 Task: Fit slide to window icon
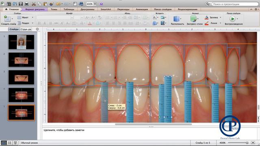(253, 143)
